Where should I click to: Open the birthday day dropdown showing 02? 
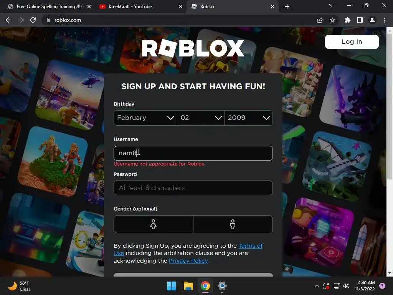click(x=201, y=118)
